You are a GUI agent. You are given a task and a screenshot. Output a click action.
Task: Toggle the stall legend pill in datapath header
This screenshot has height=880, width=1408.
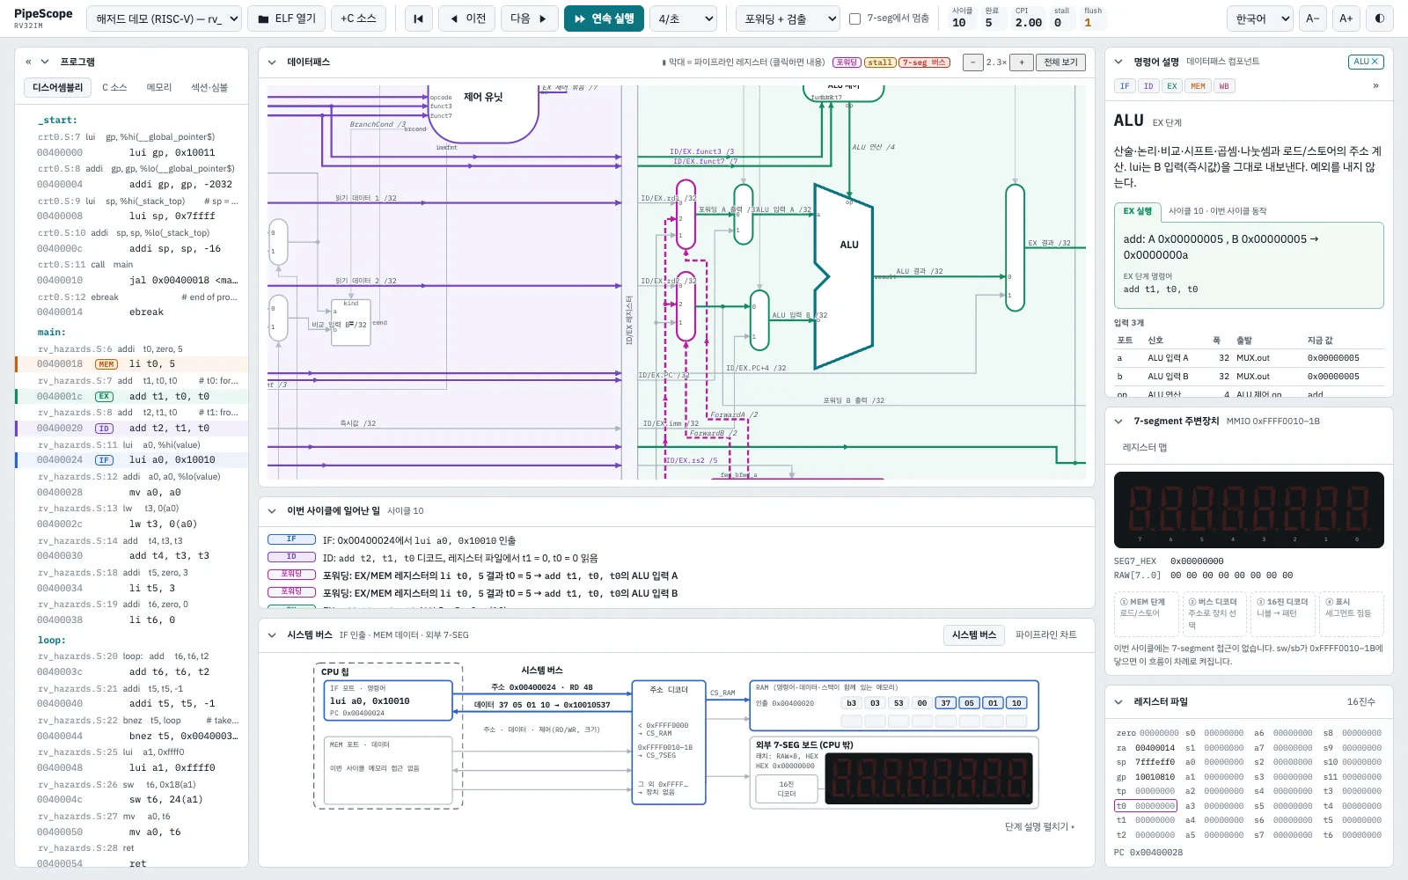click(x=880, y=62)
